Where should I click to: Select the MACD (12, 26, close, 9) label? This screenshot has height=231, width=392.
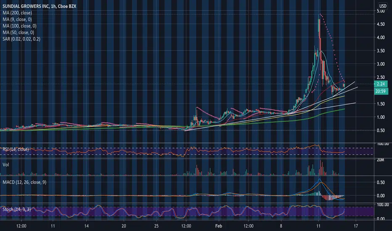pos(24,182)
